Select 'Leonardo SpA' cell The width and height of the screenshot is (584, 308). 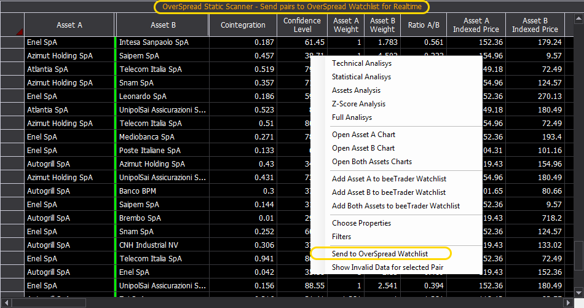tap(162, 97)
